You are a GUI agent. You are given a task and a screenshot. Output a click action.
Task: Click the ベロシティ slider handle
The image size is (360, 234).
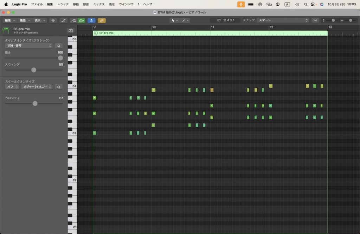[x=35, y=103]
